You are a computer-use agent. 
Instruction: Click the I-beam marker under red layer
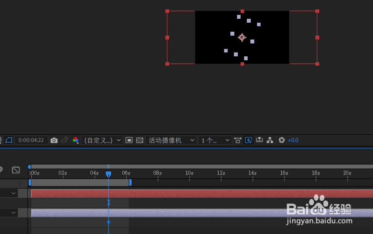coord(109,202)
